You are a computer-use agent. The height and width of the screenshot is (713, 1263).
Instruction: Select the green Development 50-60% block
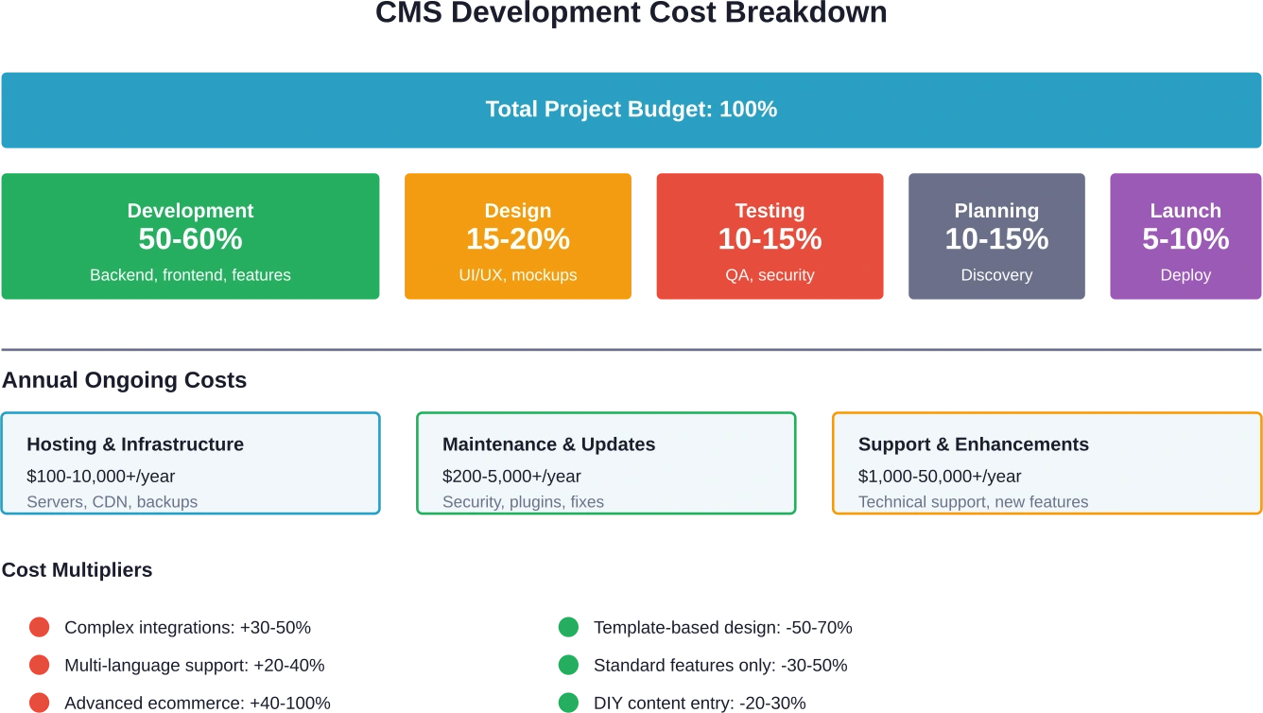click(x=191, y=236)
